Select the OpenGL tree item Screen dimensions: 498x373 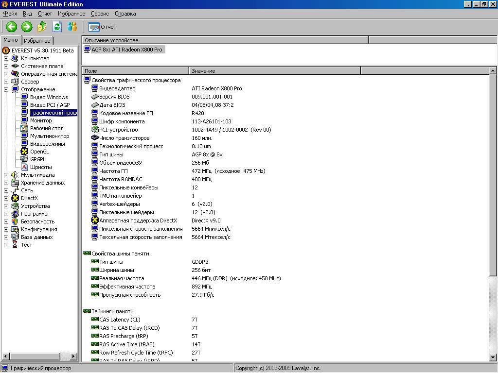point(39,152)
